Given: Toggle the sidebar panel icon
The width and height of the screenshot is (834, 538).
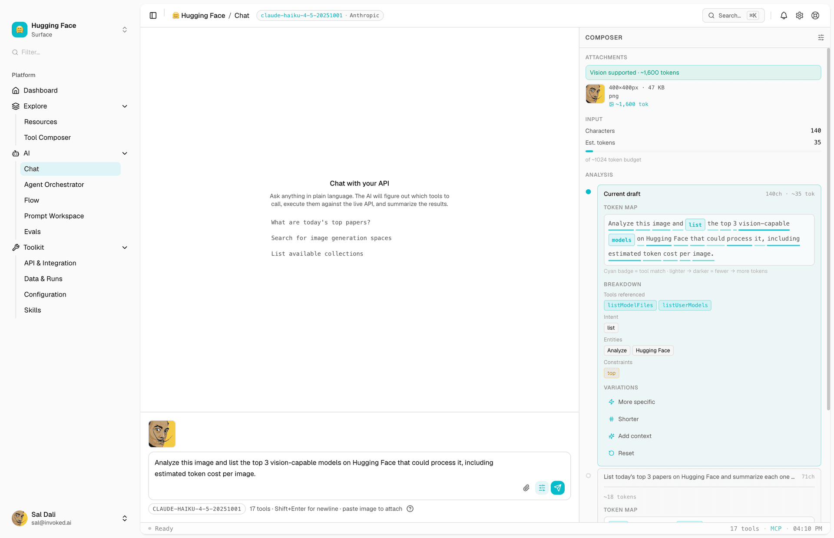Looking at the screenshot, I should tap(153, 16).
